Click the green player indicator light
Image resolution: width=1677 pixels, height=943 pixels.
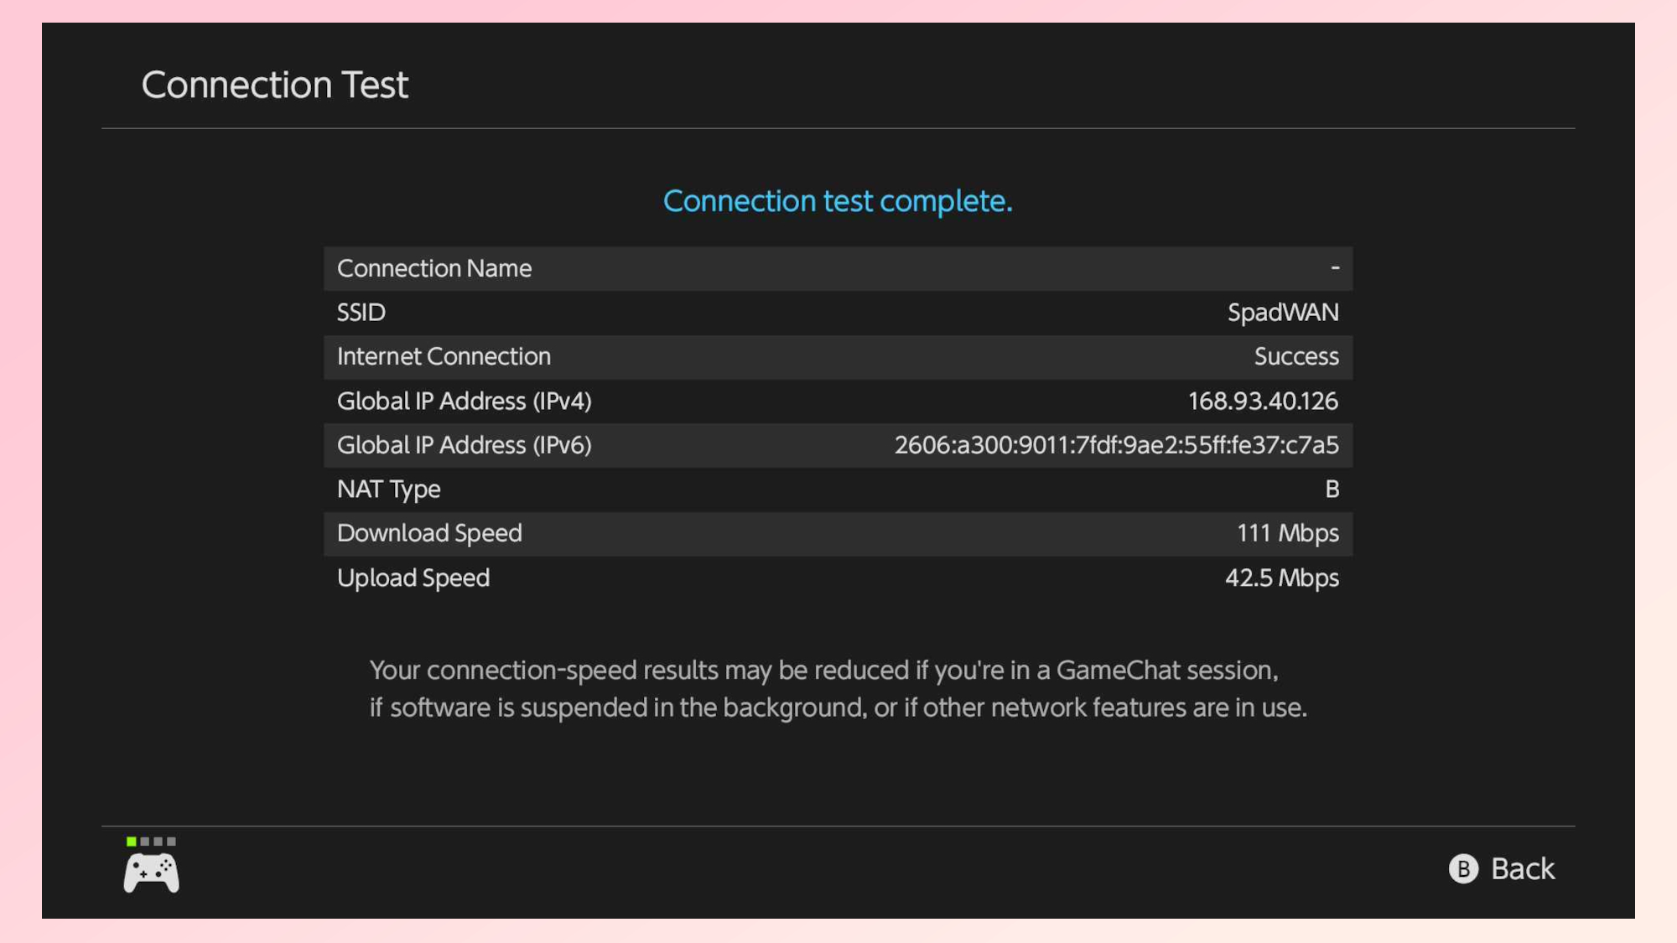click(132, 842)
